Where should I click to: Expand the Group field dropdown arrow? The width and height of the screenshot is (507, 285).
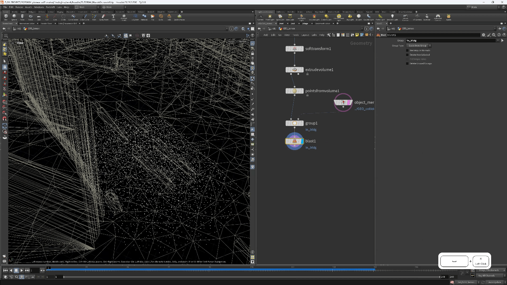click(x=498, y=40)
